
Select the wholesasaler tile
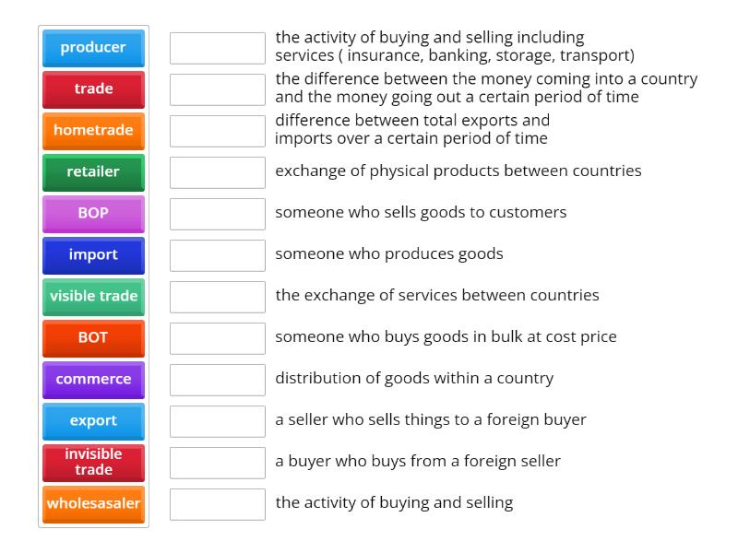(93, 504)
